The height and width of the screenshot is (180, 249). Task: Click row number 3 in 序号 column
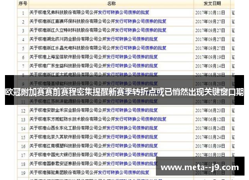(23, 31)
